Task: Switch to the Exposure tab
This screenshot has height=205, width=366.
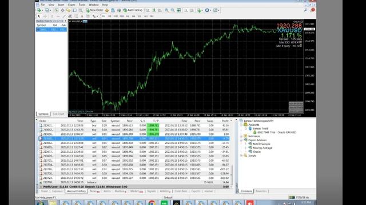Action: pos(57,191)
